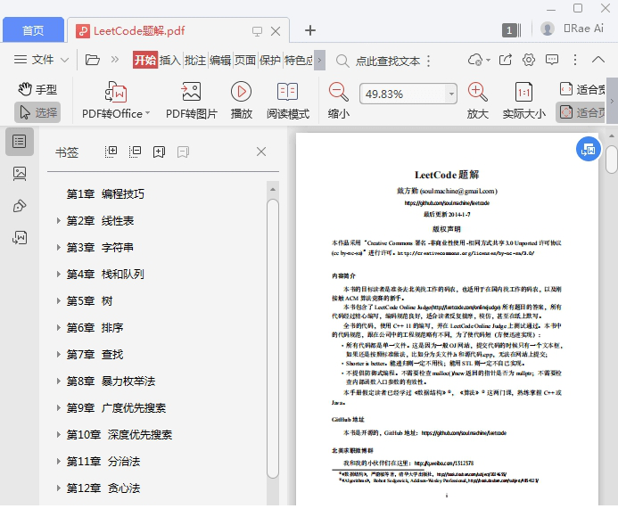618x525 pixels.
Task: Expand chapter 第3章 字符串
Action: pyautogui.click(x=58, y=247)
